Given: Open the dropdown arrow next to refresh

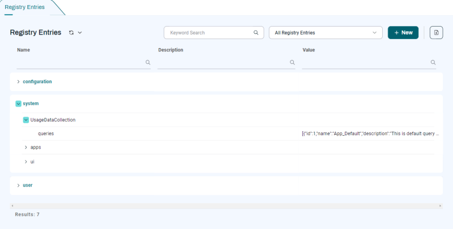Looking at the screenshot, I should click(80, 33).
